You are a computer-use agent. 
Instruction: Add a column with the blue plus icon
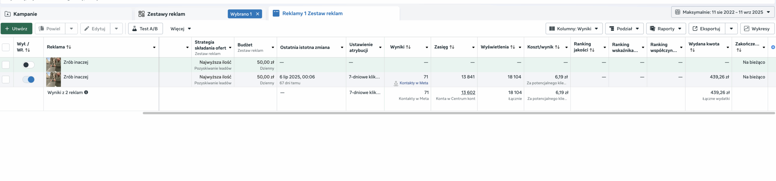click(773, 47)
